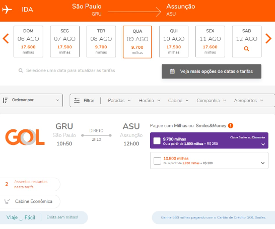This screenshot has height=229, width=275.
Task: Click the DIRETO flight duration label
Action: click(x=96, y=131)
